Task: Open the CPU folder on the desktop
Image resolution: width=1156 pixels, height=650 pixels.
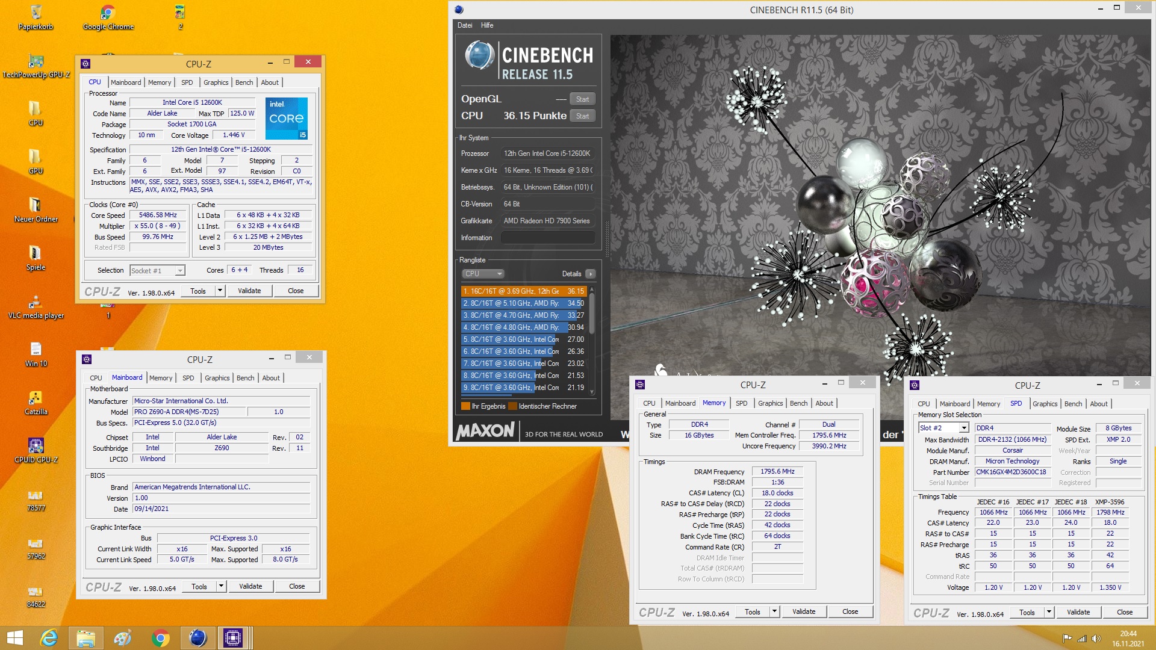Action: coord(36,113)
